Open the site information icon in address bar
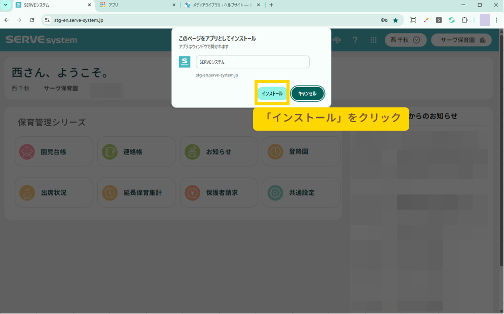Viewport: 504px width, 314px height. pos(47,20)
